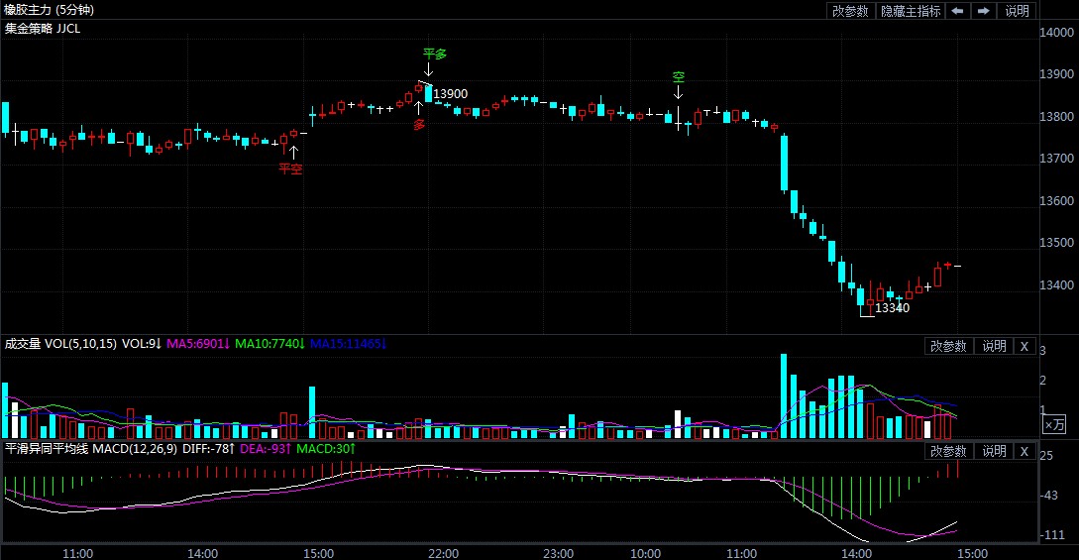Close the volume indicator panel
Viewport: 1079px width, 560px height.
[1024, 346]
